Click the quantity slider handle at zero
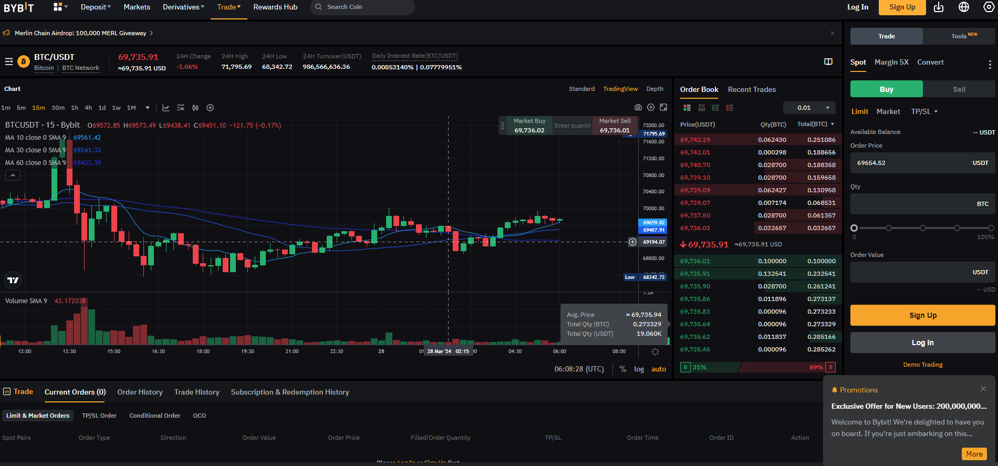Screen dimensions: 998x466 point(854,228)
